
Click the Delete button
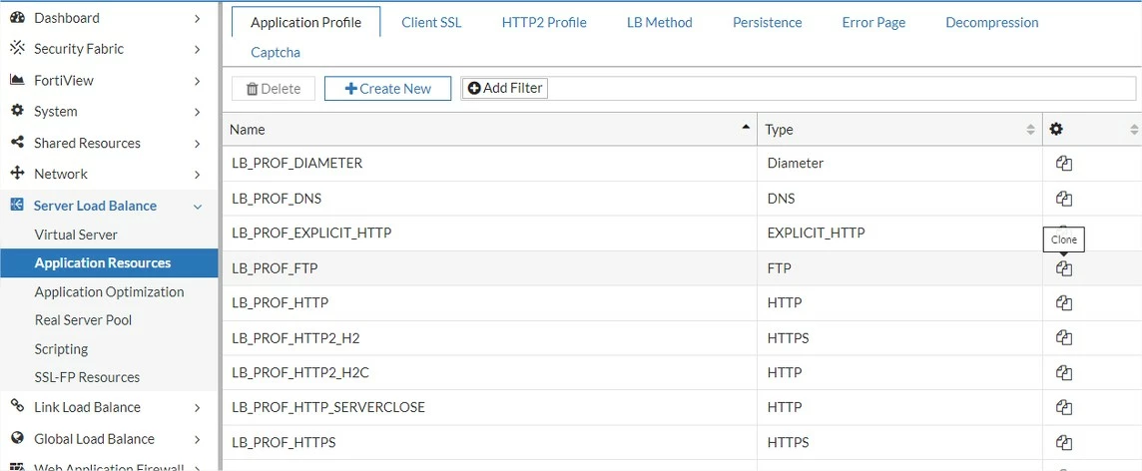[x=274, y=89]
